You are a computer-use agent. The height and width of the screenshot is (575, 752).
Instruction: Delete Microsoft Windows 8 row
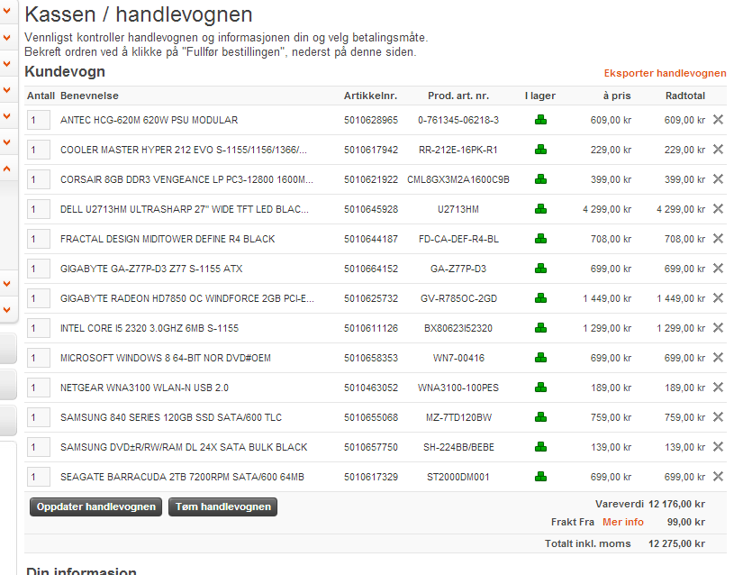(x=718, y=358)
